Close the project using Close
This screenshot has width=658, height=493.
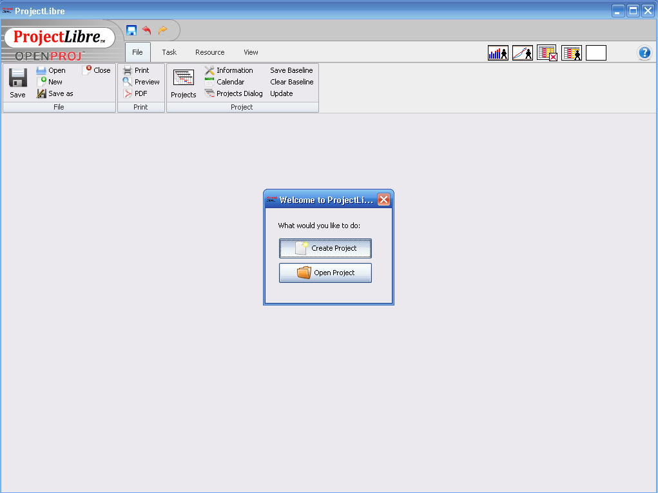click(97, 70)
